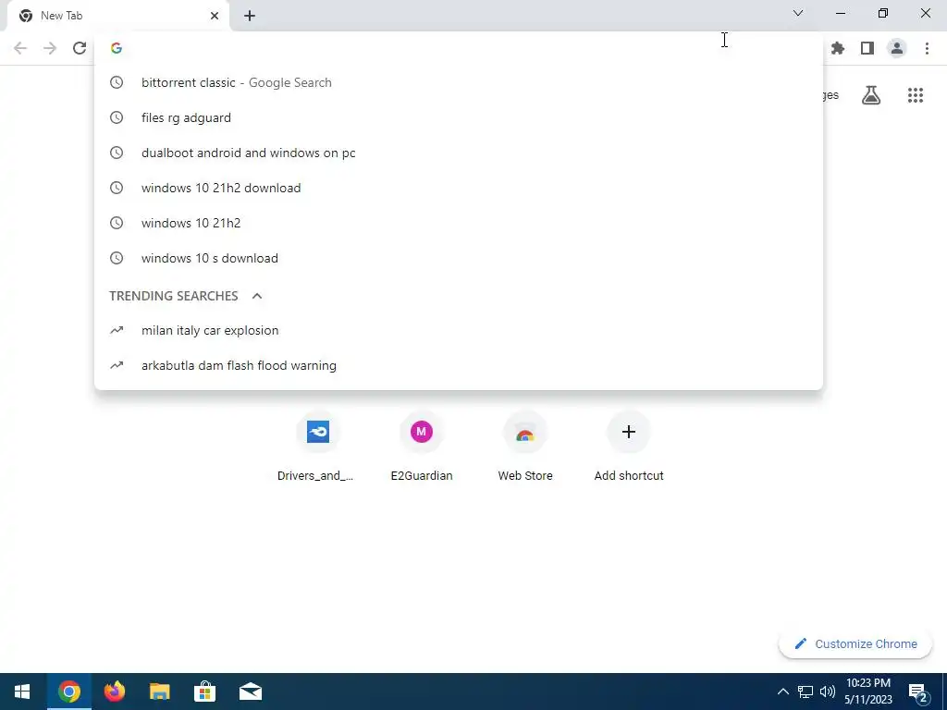Open the notification center icon
Screen dimensions: 947x710
pyautogui.click(x=917, y=692)
